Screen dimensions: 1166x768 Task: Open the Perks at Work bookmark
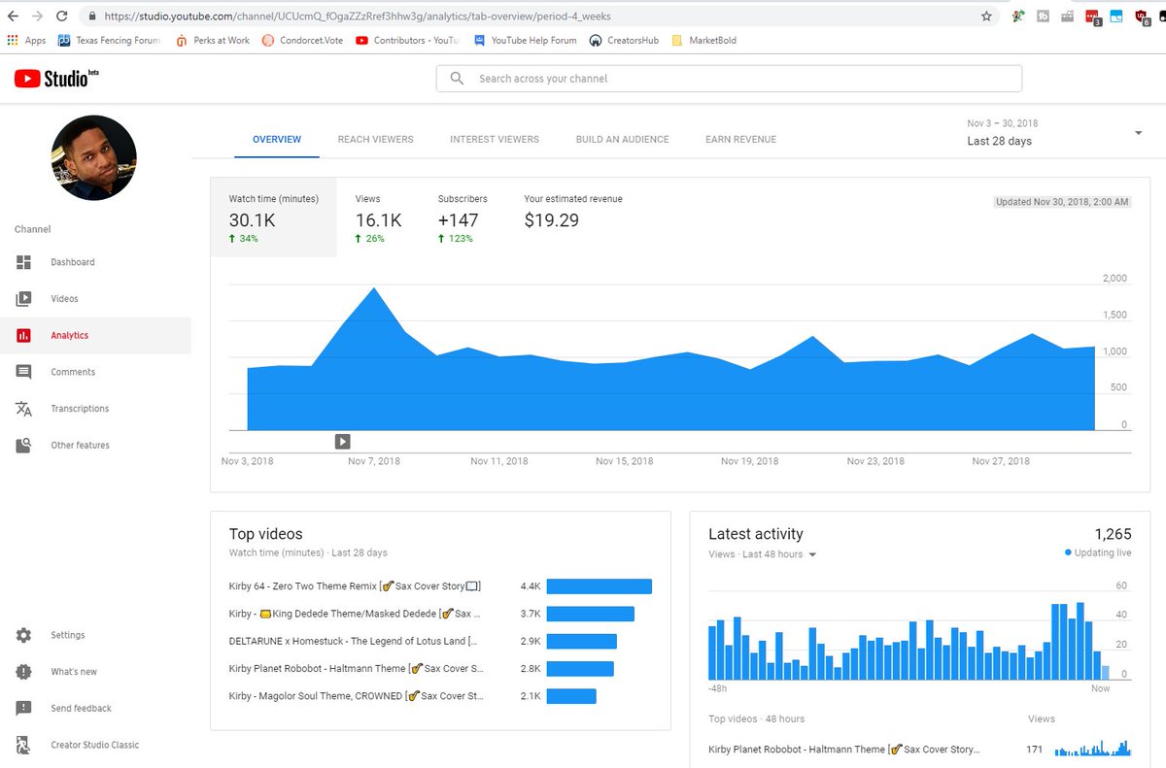click(x=213, y=41)
